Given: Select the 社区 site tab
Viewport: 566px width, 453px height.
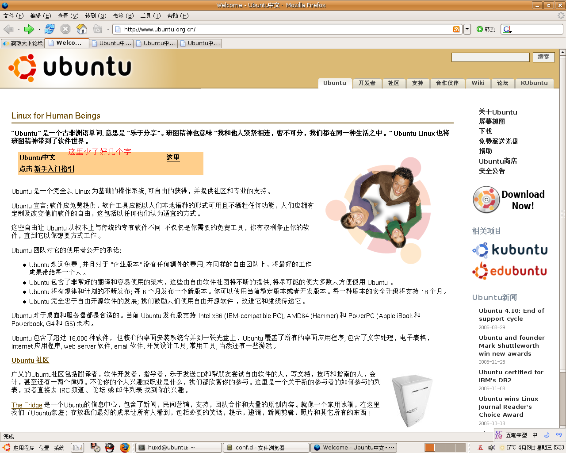Looking at the screenshot, I should [394, 83].
